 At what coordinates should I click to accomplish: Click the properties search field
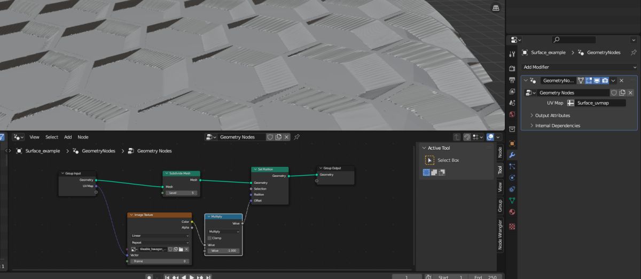coord(574,40)
